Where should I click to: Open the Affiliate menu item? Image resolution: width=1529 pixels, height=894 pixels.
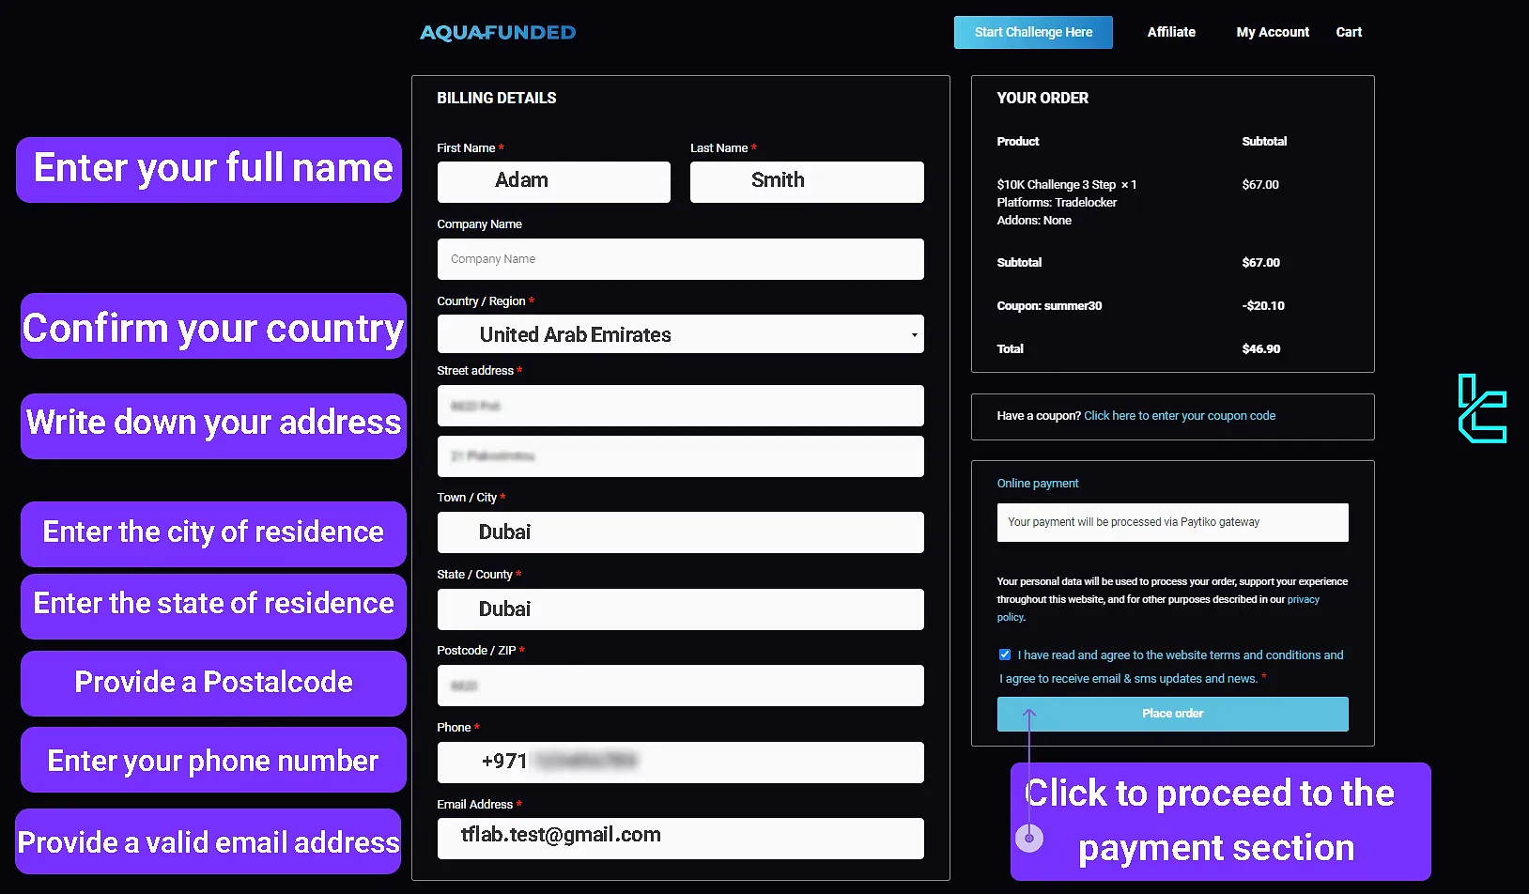[x=1171, y=32]
